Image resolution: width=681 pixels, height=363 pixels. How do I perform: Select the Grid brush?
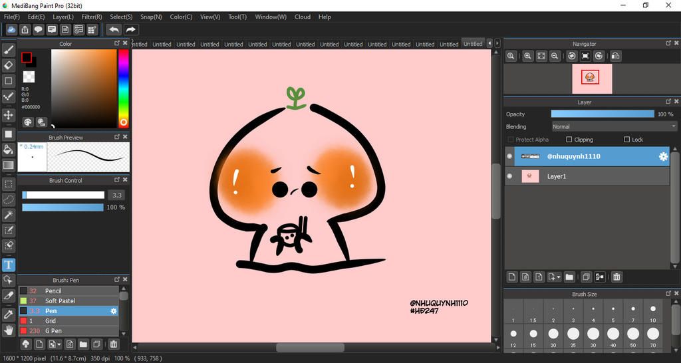[x=68, y=321]
